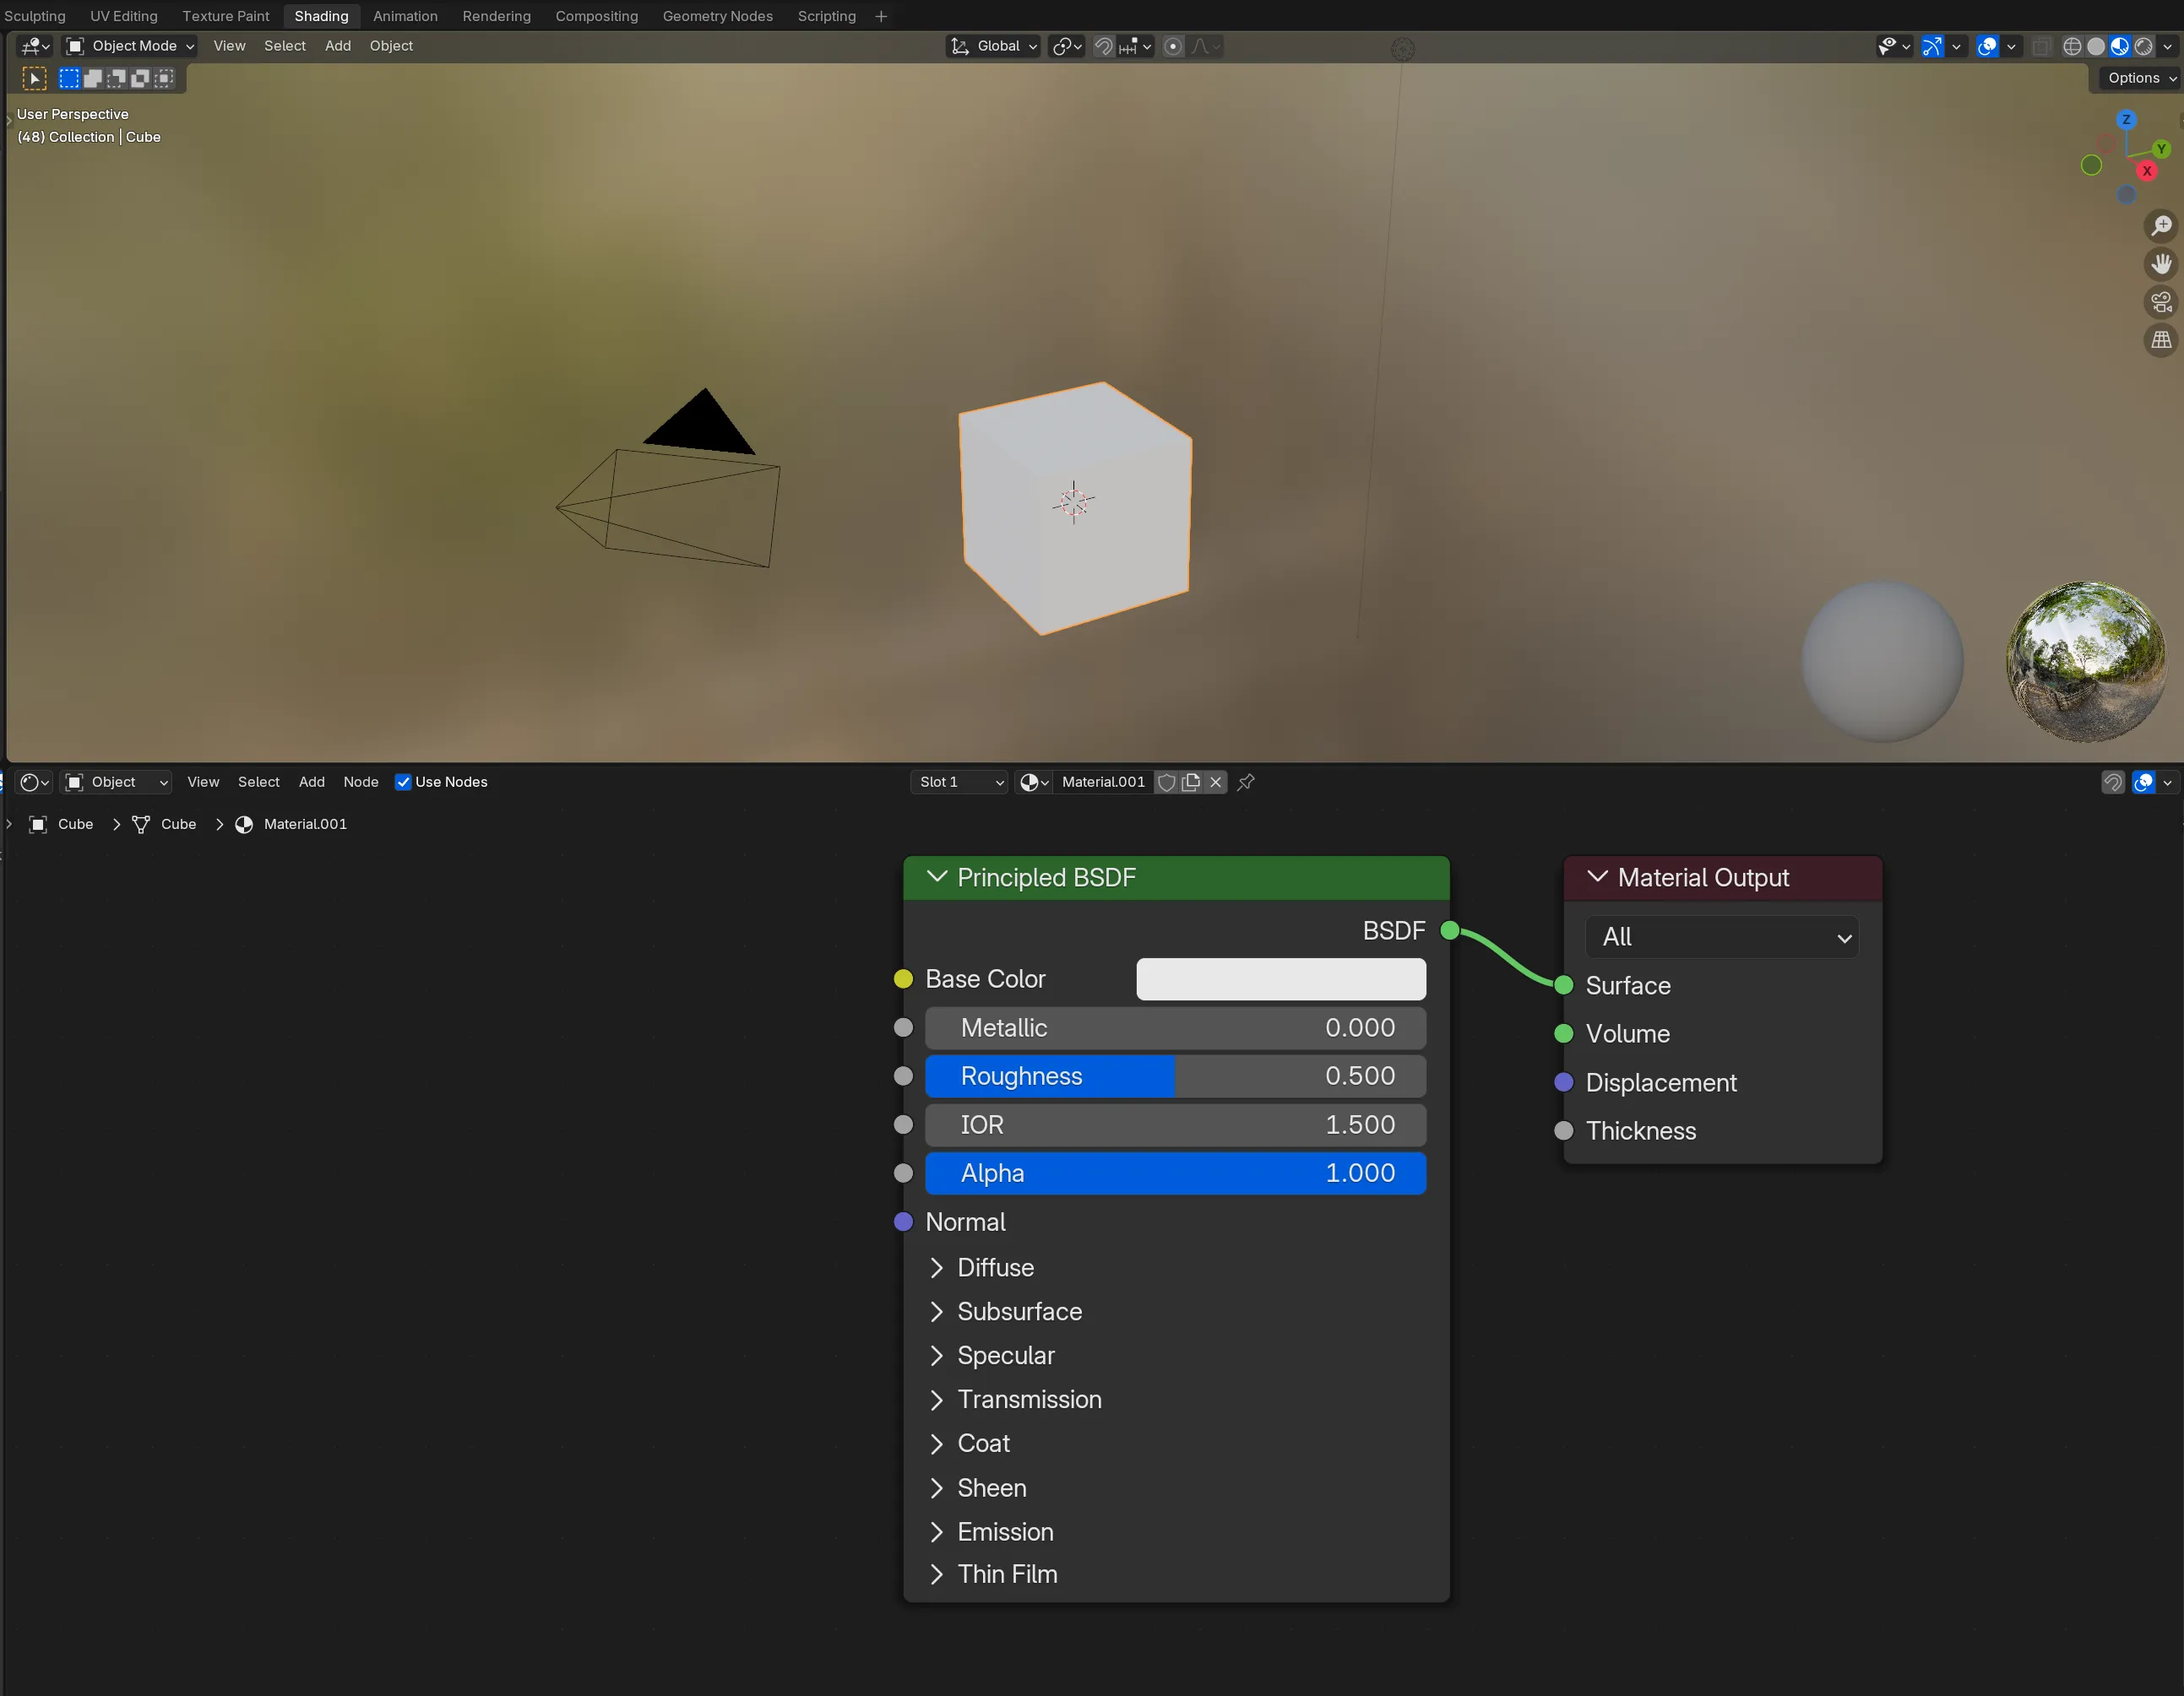2184x1696 pixels.
Task: Switch to Rendered viewport shading mode
Action: coord(2146,46)
